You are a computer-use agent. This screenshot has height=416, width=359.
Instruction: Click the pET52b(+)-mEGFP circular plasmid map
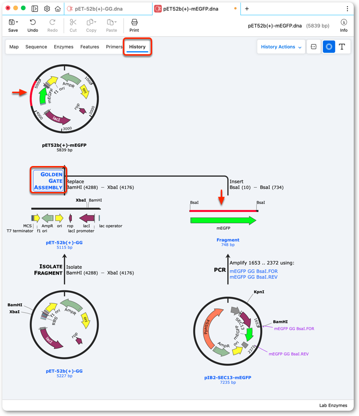[64, 99]
